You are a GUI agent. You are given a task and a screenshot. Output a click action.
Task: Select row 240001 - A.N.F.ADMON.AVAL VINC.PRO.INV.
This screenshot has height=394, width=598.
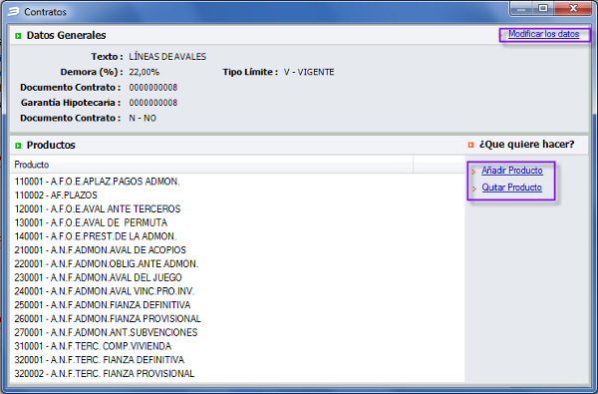click(237, 291)
